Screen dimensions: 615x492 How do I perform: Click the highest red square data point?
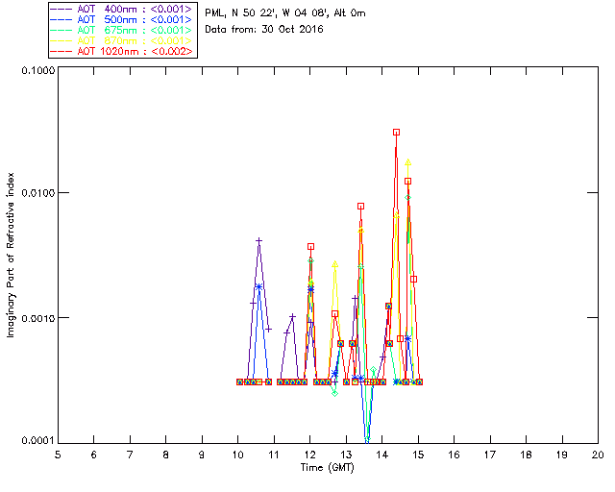click(397, 133)
